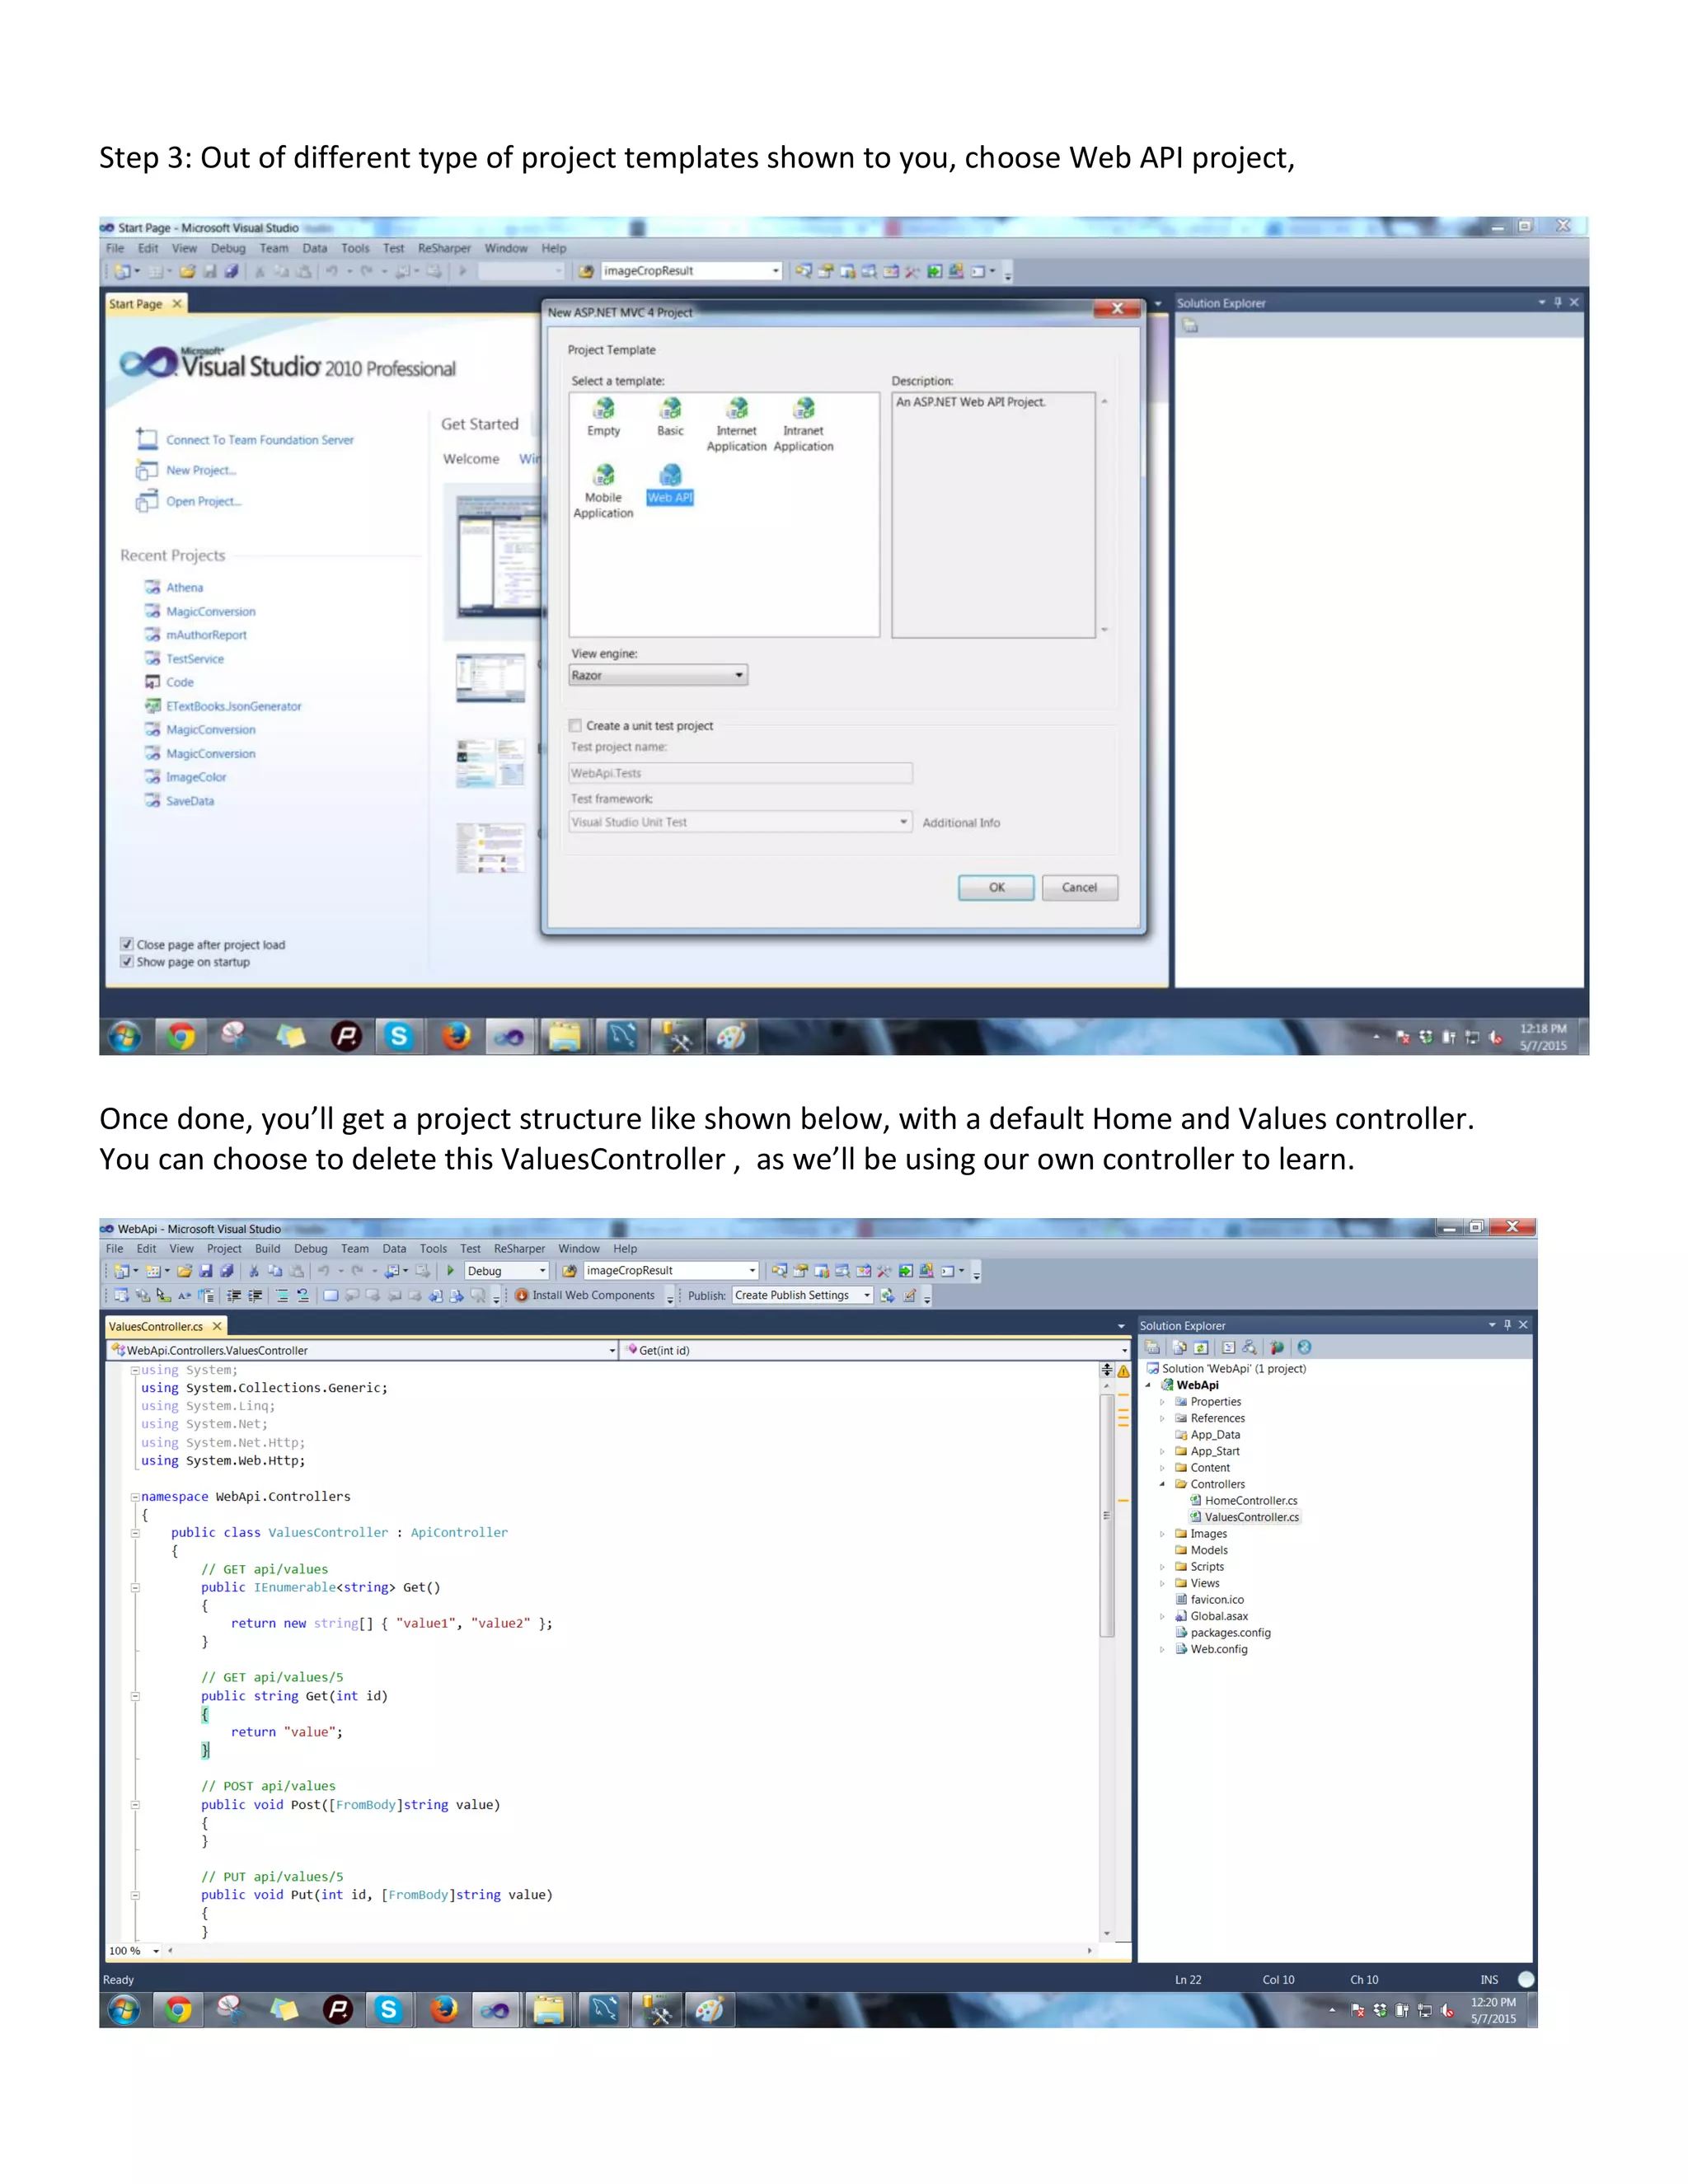
Task: Pin the WebApi Solution Explorer panel
Action: pyautogui.click(x=1508, y=1325)
